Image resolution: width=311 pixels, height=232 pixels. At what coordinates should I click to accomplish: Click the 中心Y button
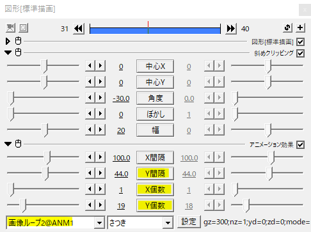pyautogui.click(x=155, y=82)
